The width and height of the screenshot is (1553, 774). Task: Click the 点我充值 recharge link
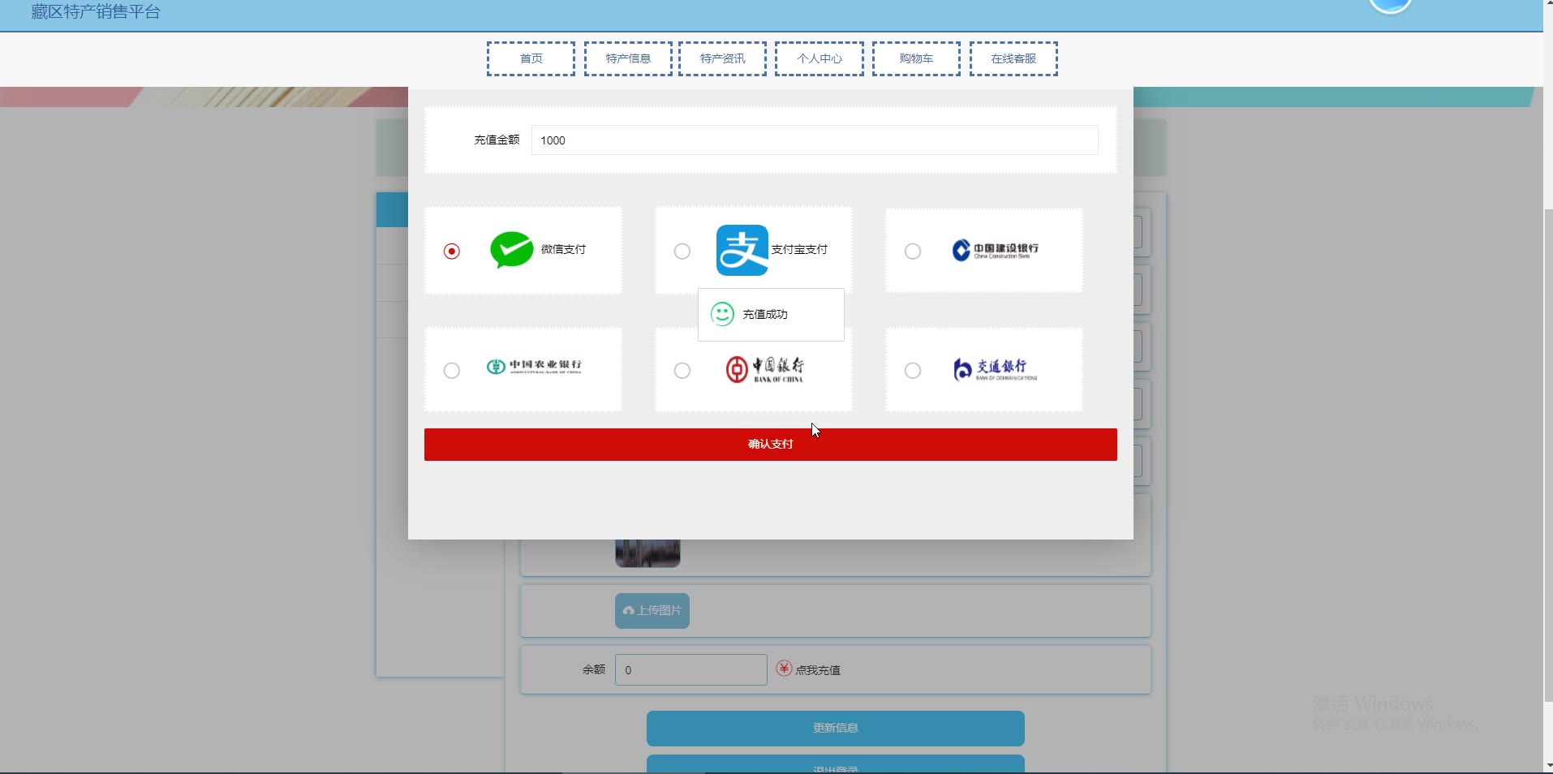818,670
